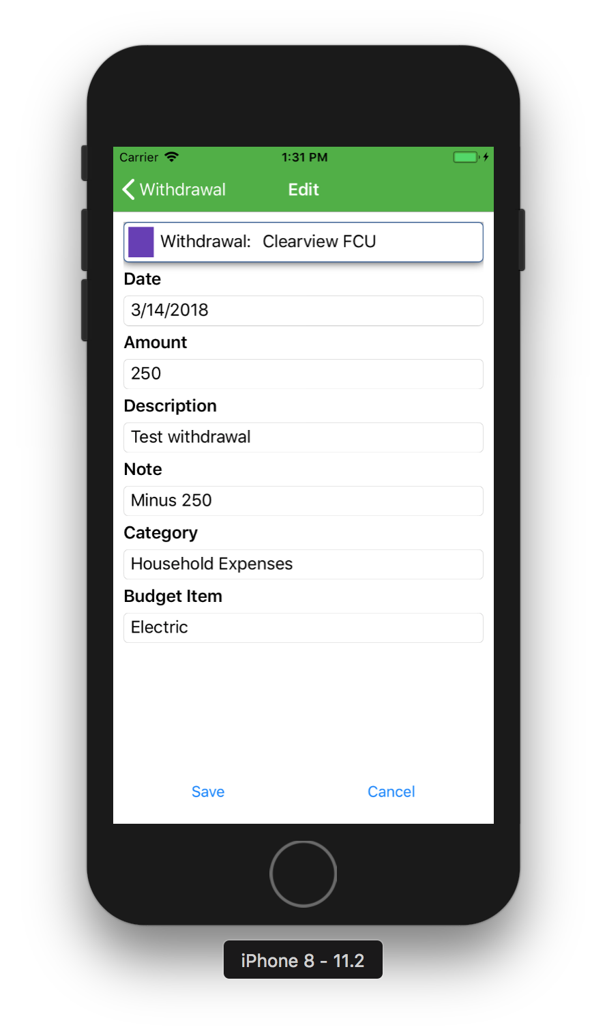Tap the purple account color swatch
The width and height of the screenshot is (607, 1036).
141,242
